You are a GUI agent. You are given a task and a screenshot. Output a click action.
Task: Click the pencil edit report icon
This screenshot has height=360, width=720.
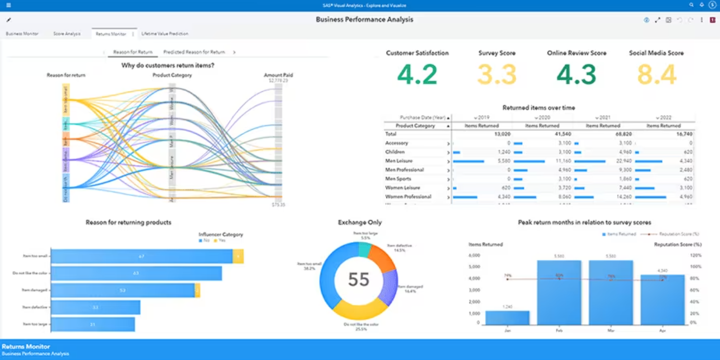[9, 20]
